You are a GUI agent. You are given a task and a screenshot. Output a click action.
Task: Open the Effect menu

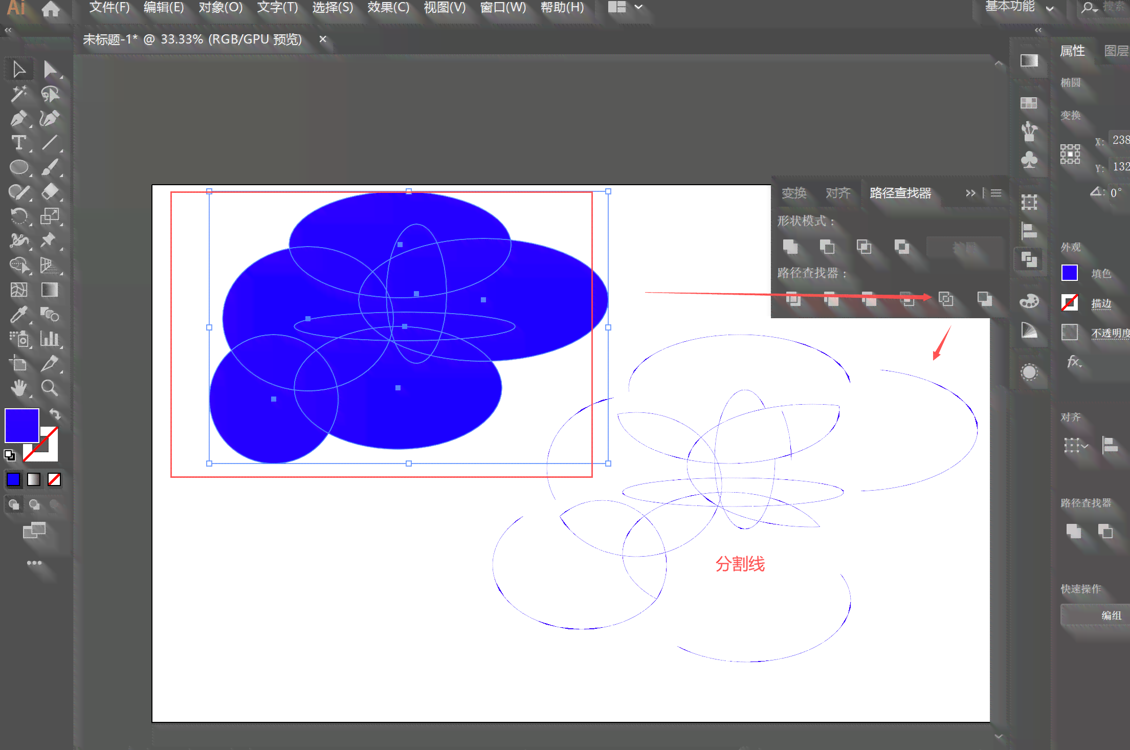click(x=388, y=8)
